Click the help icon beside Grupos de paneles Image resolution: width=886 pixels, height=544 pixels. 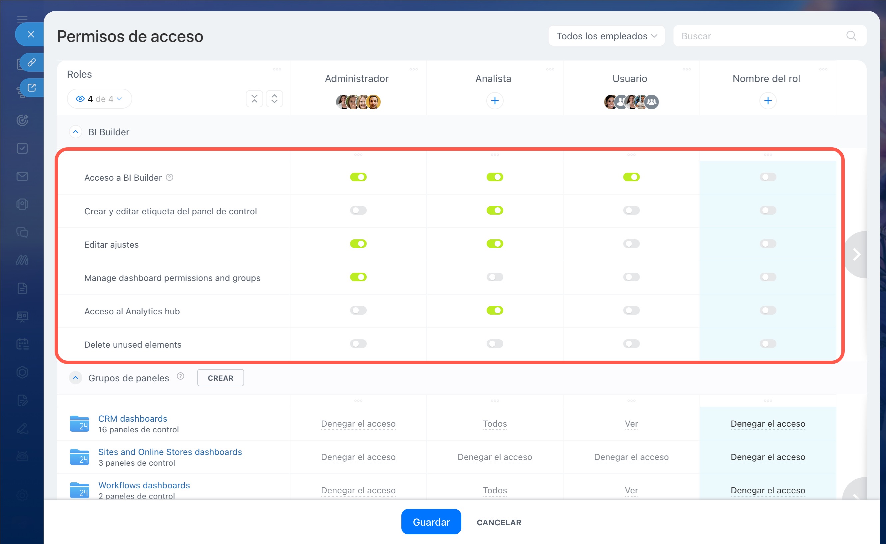[181, 376]
